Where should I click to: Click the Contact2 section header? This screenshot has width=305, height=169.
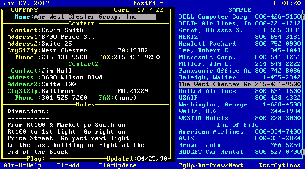pyautogui.click(x=83, y=64)
